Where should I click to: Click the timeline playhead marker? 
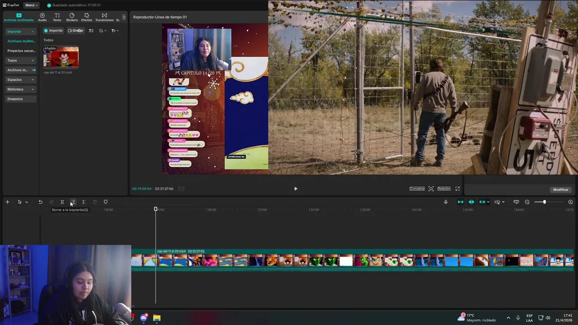point(156,209)
